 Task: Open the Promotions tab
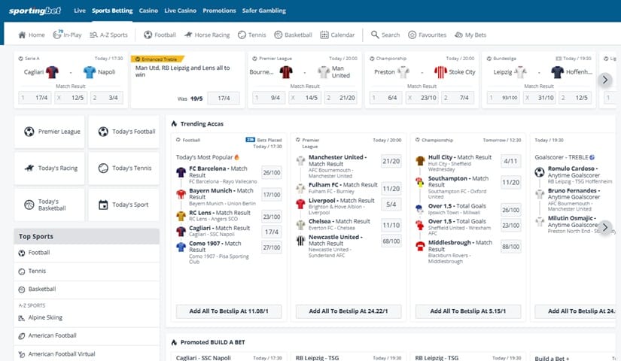click(x=219, y=11)
